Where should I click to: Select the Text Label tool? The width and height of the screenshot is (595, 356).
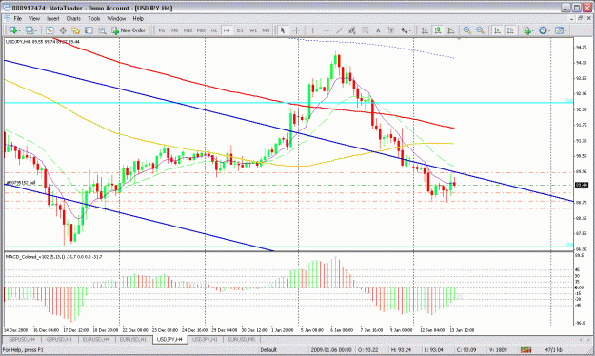(391, 30)
